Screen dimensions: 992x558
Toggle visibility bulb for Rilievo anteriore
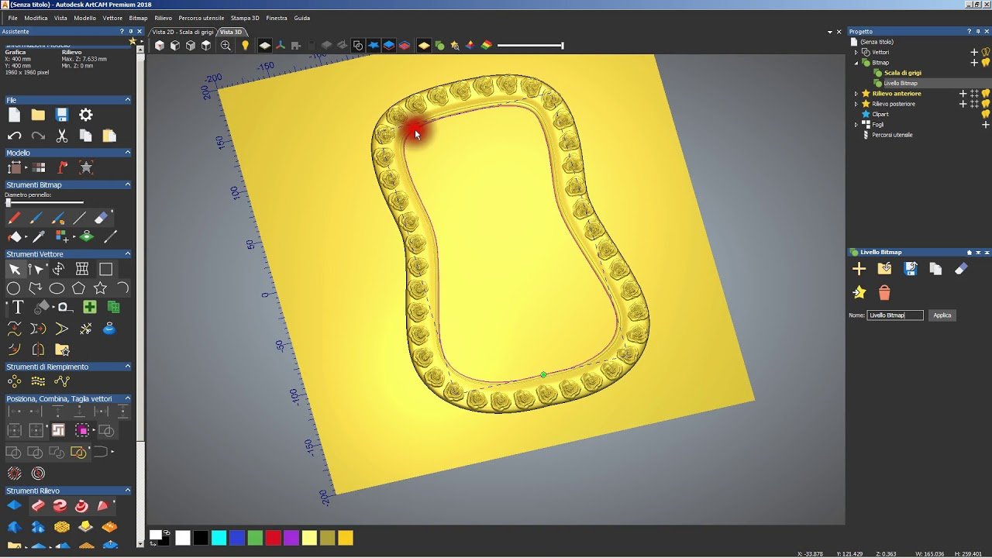click(986, 94)
